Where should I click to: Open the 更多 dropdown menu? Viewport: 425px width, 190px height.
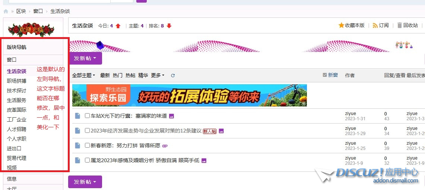coord(158,75)
